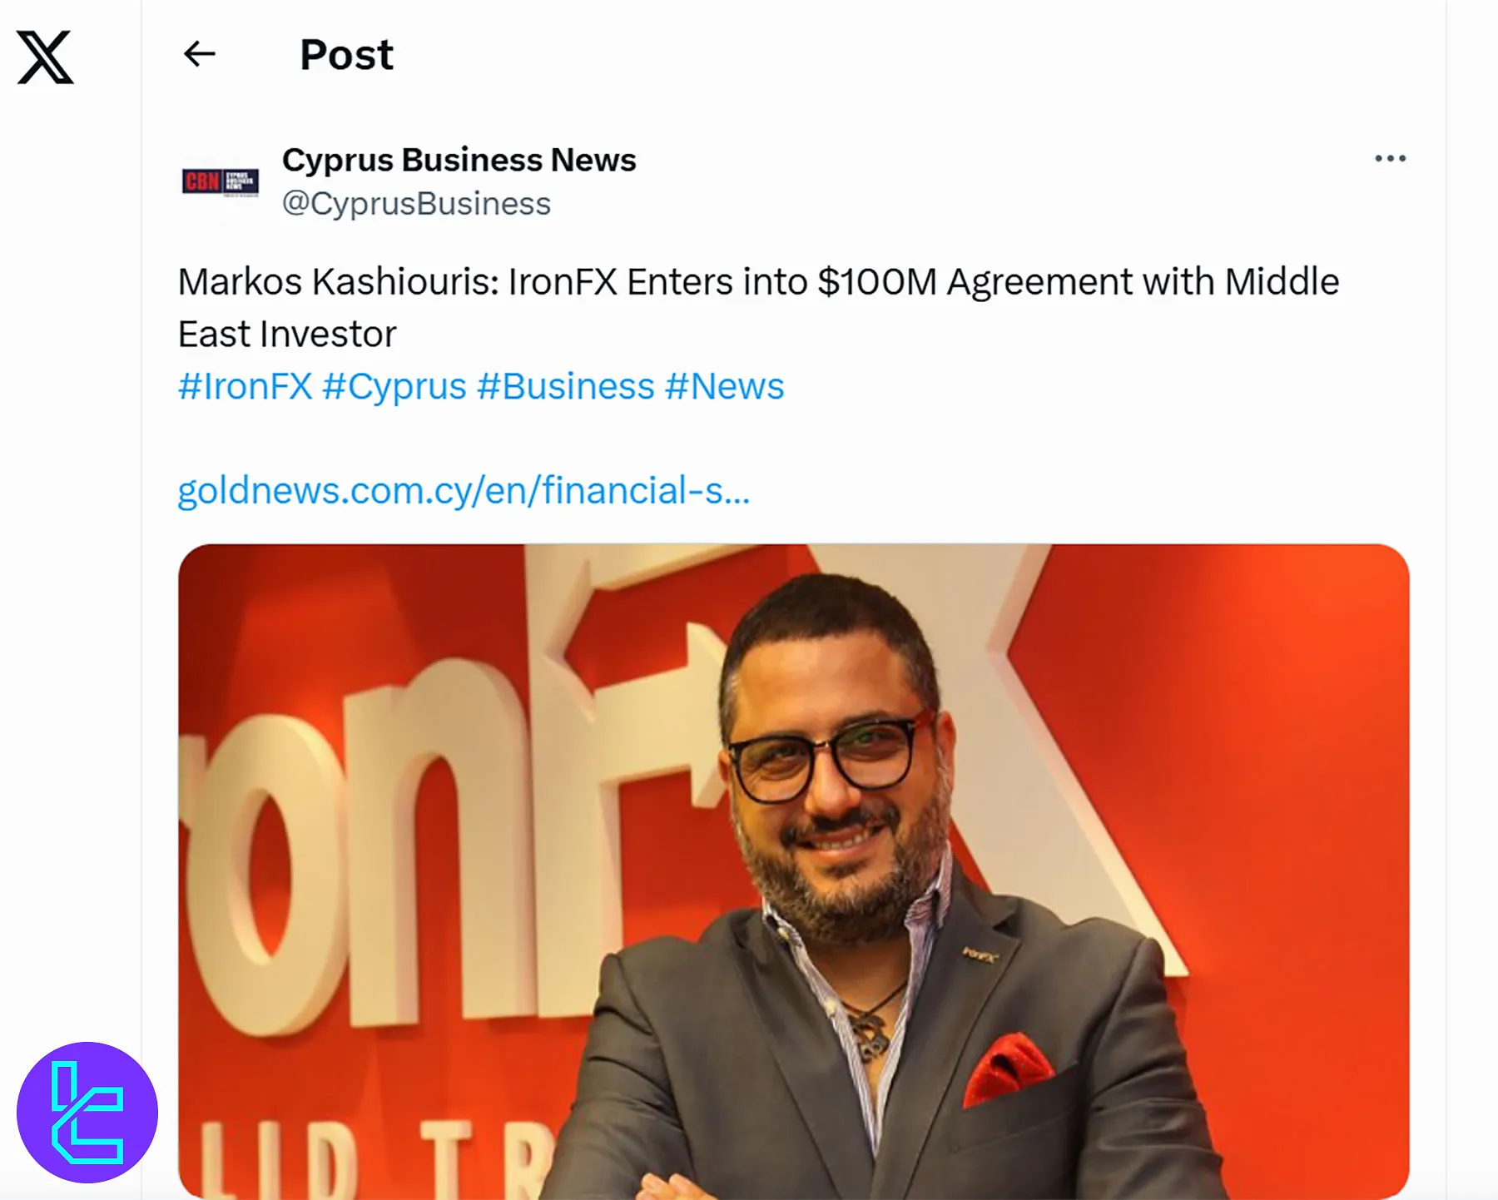
Task: Open the #Cyprus hashtag
Action: point(394,387)
